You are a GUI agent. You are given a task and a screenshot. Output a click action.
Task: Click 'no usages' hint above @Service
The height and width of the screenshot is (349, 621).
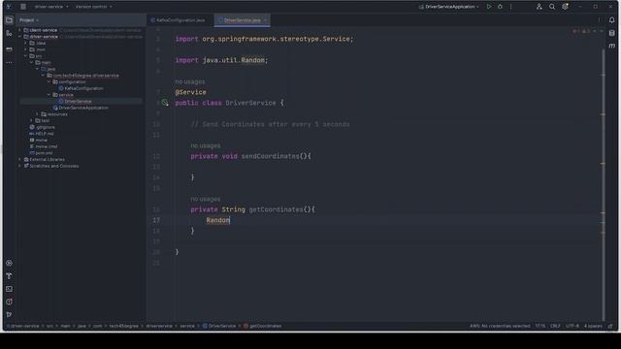tap(190, 81)
